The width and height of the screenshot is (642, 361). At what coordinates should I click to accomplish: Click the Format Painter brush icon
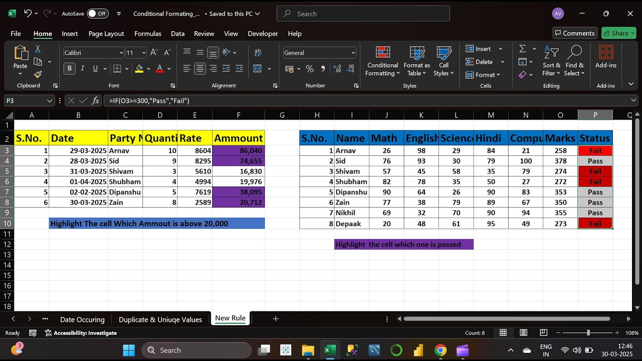38,74
